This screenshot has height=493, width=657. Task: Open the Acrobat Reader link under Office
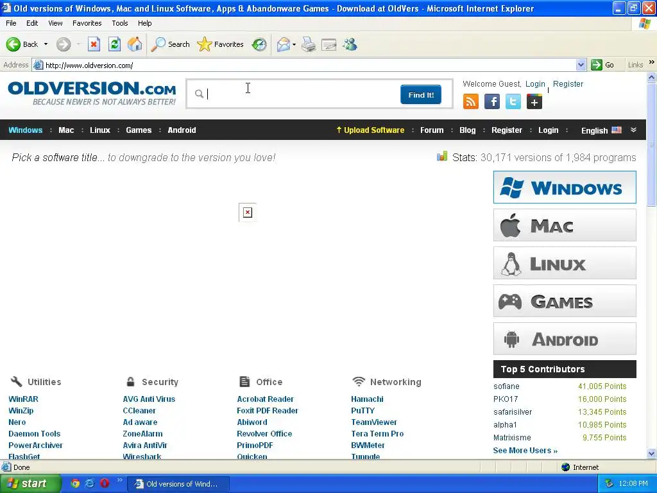(x=265, y=399)
